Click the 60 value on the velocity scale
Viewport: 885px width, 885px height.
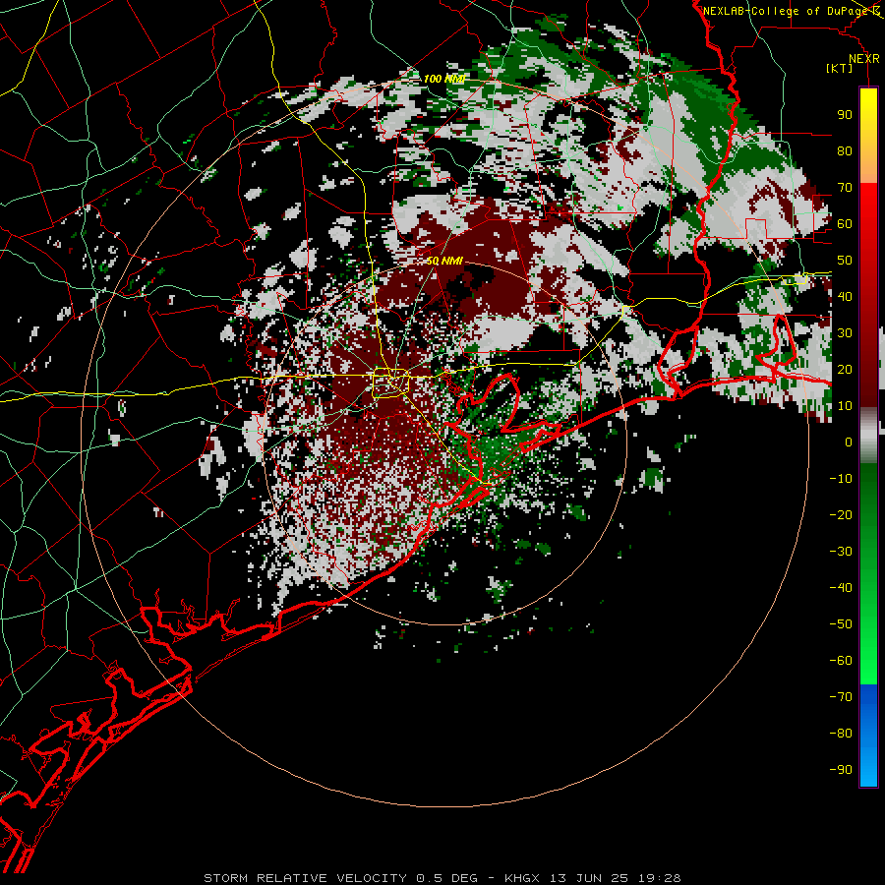click(845, 224)
